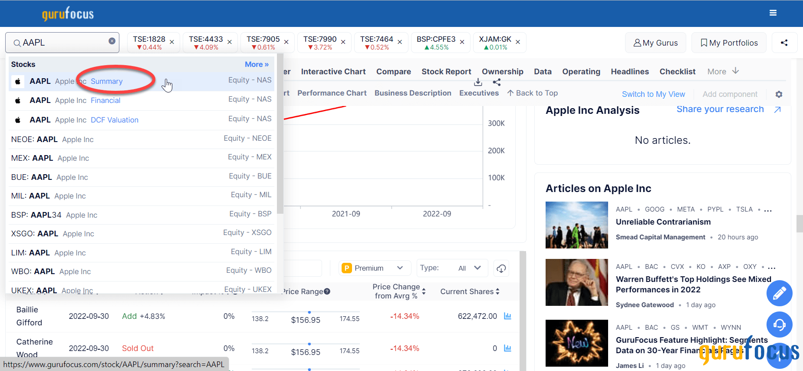
Task: Open the Ownership tab
Action: 503,72
